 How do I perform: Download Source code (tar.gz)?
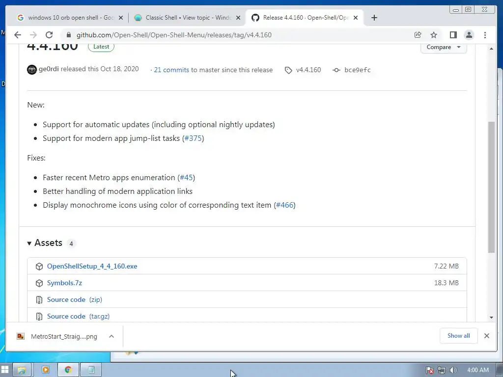[78, 316]
